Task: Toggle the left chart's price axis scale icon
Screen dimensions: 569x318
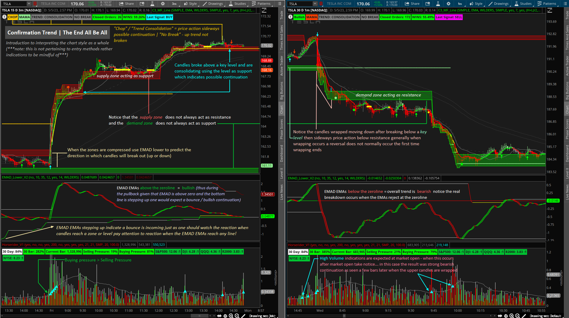Action: [264, 10]
